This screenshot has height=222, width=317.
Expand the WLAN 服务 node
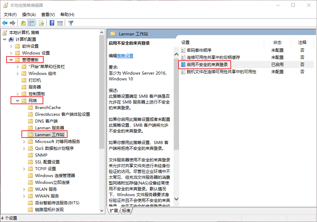(24, 189)
